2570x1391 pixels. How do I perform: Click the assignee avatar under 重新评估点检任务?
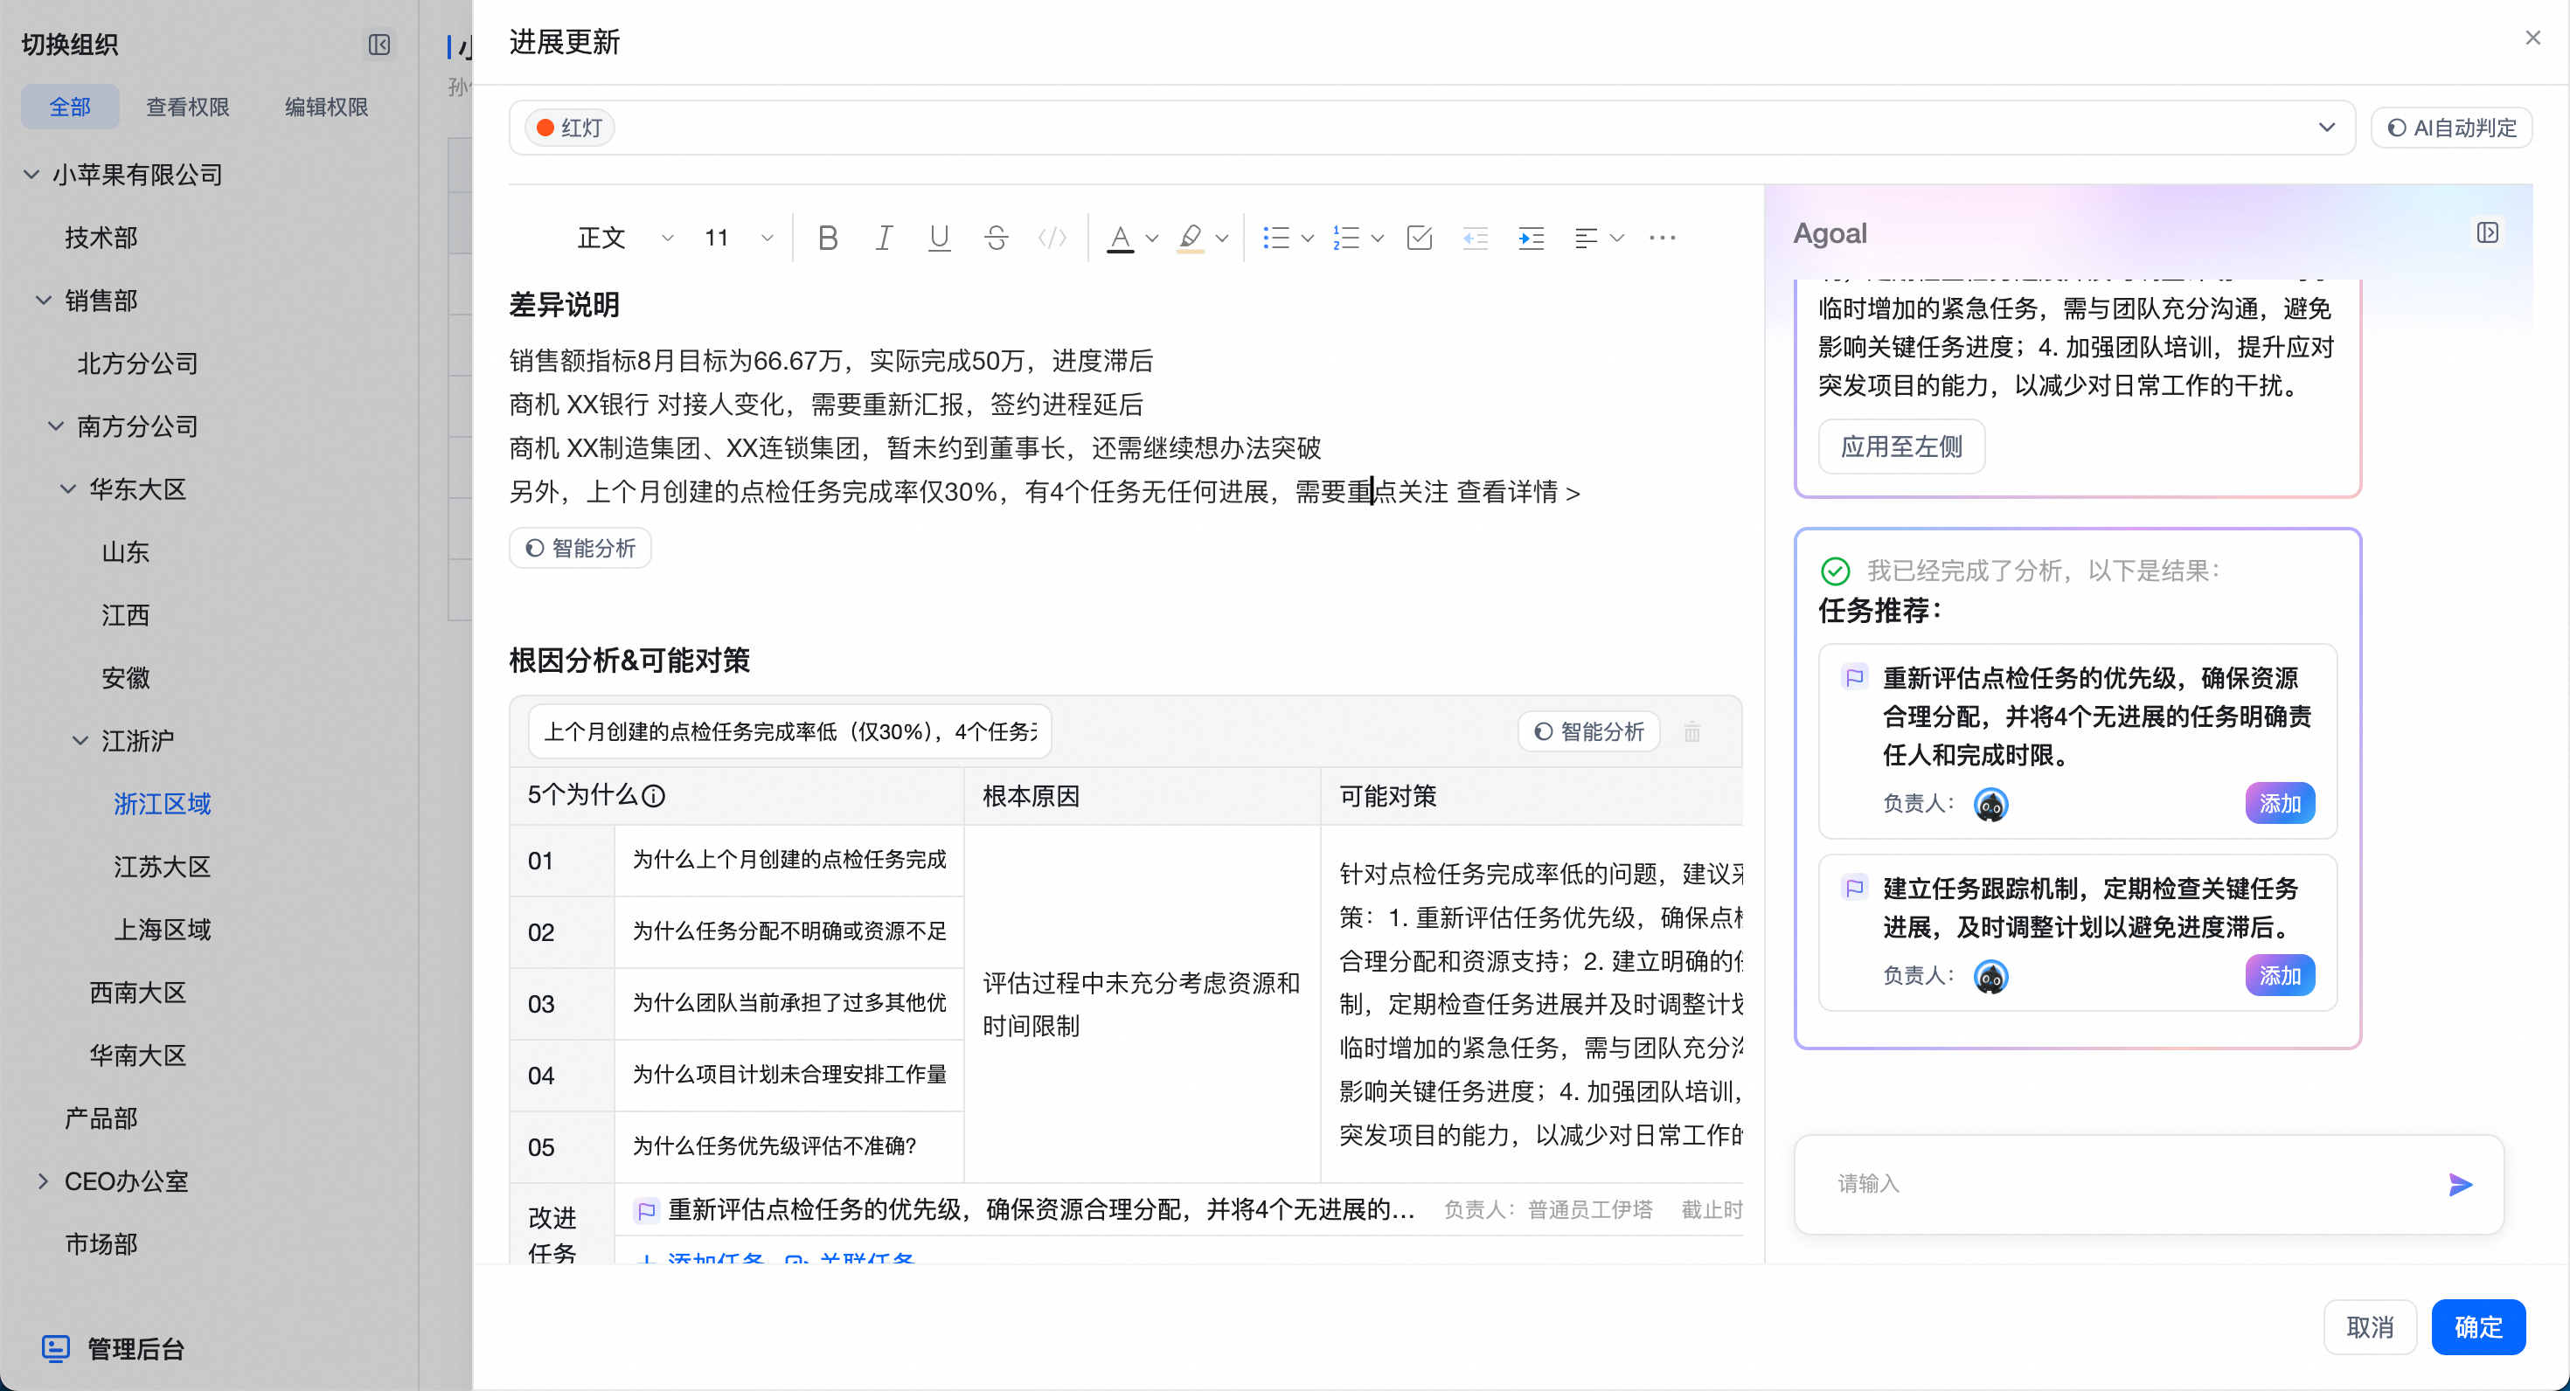pyautogui.click(x=1990, y=804)
